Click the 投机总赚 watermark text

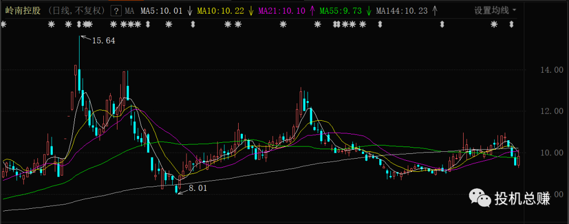tap(522, 199)
